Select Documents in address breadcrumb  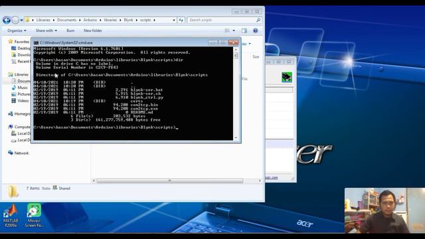pos(66,20)
